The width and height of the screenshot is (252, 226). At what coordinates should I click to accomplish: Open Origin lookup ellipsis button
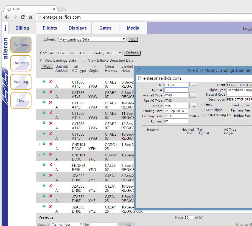[193, 106]
